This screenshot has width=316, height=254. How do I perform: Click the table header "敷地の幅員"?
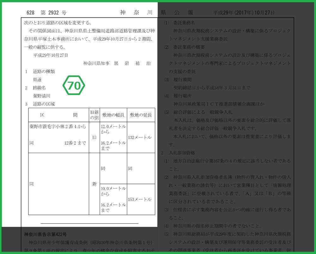pyautogui.click(x=113, y=115)
